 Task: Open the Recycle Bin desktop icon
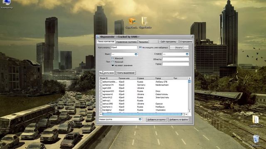pyautogui.click(x=256, y=141)
